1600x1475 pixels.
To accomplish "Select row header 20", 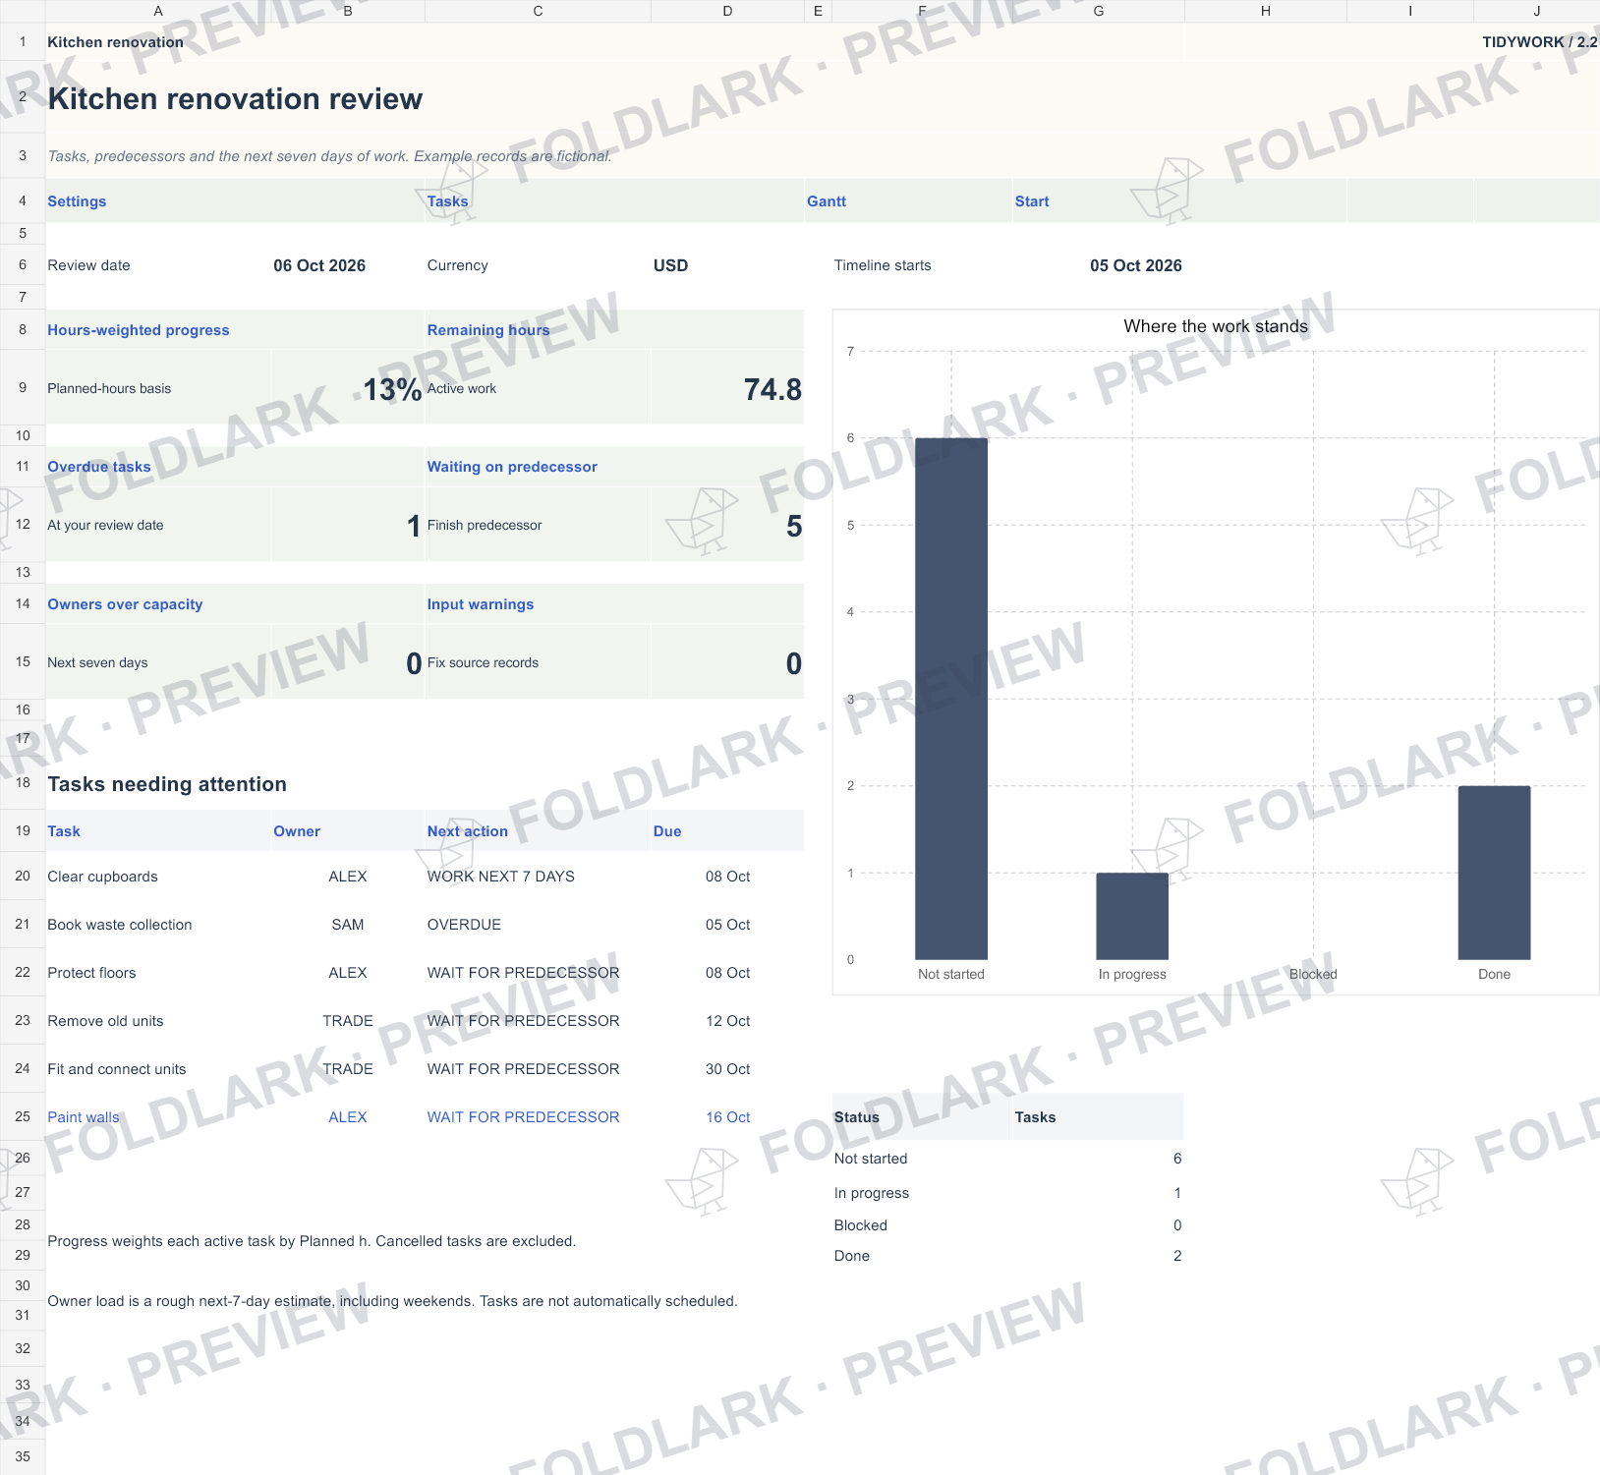I will [x=23, y=876].
